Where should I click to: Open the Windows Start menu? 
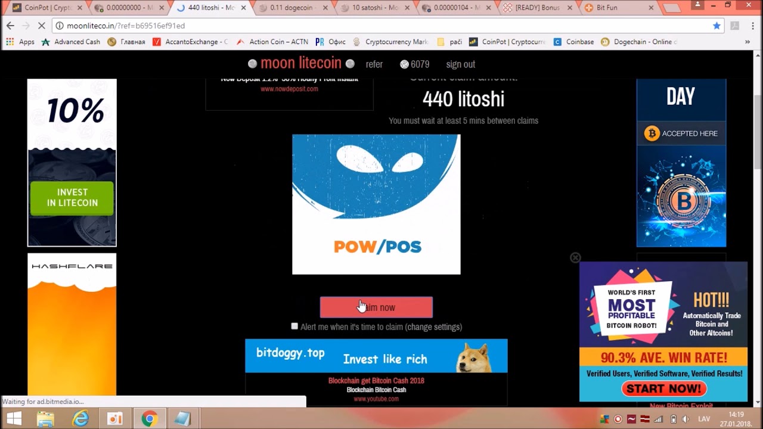click(x=14, y=419)
